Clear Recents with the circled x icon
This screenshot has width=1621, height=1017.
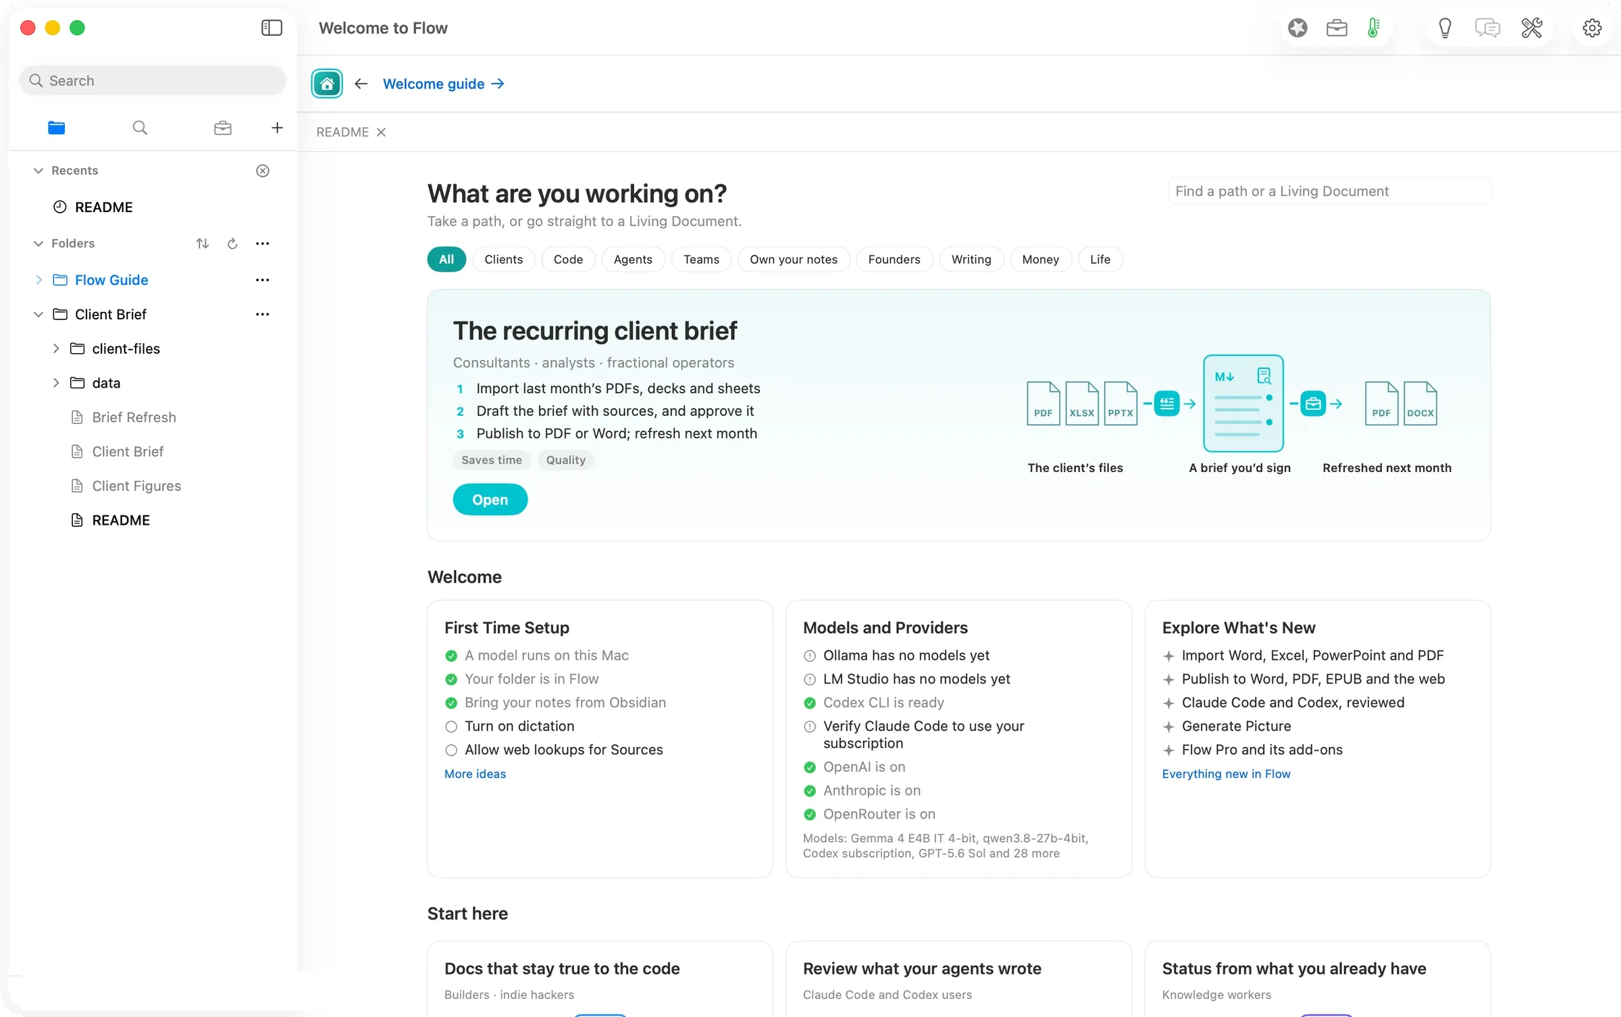263,171
